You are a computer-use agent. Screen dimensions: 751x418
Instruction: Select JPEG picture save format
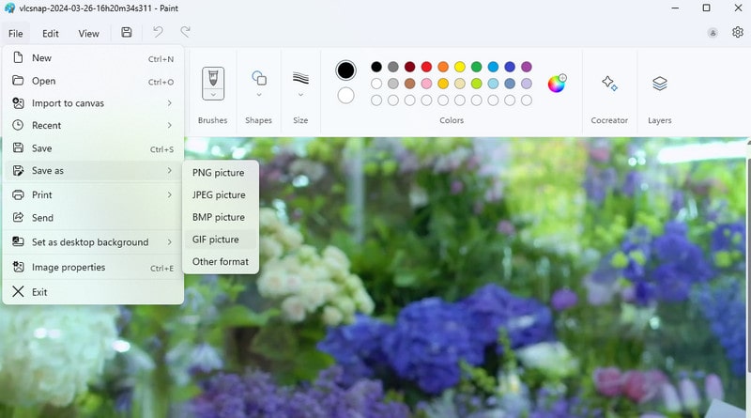[x=219, y=195]
